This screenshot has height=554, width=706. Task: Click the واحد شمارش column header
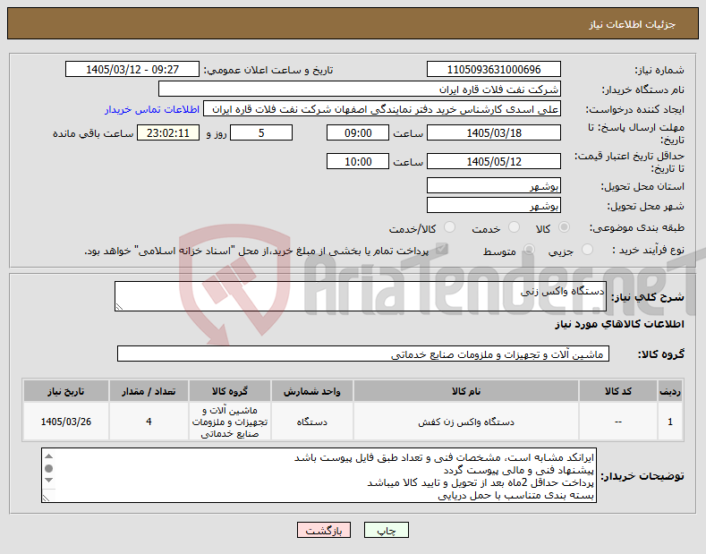coord(312,391)
